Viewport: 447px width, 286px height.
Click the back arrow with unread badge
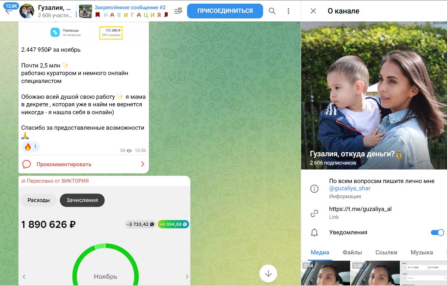pyautogui.click(x=9, y=11)
